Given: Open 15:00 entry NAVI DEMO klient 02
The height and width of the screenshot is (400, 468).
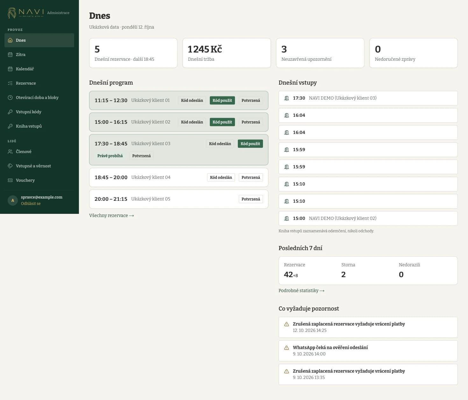Looking at the screenshot, I should pyautogui.click(x=368, y=218).
